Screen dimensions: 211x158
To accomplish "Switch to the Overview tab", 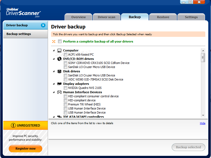I will point(78,17).
